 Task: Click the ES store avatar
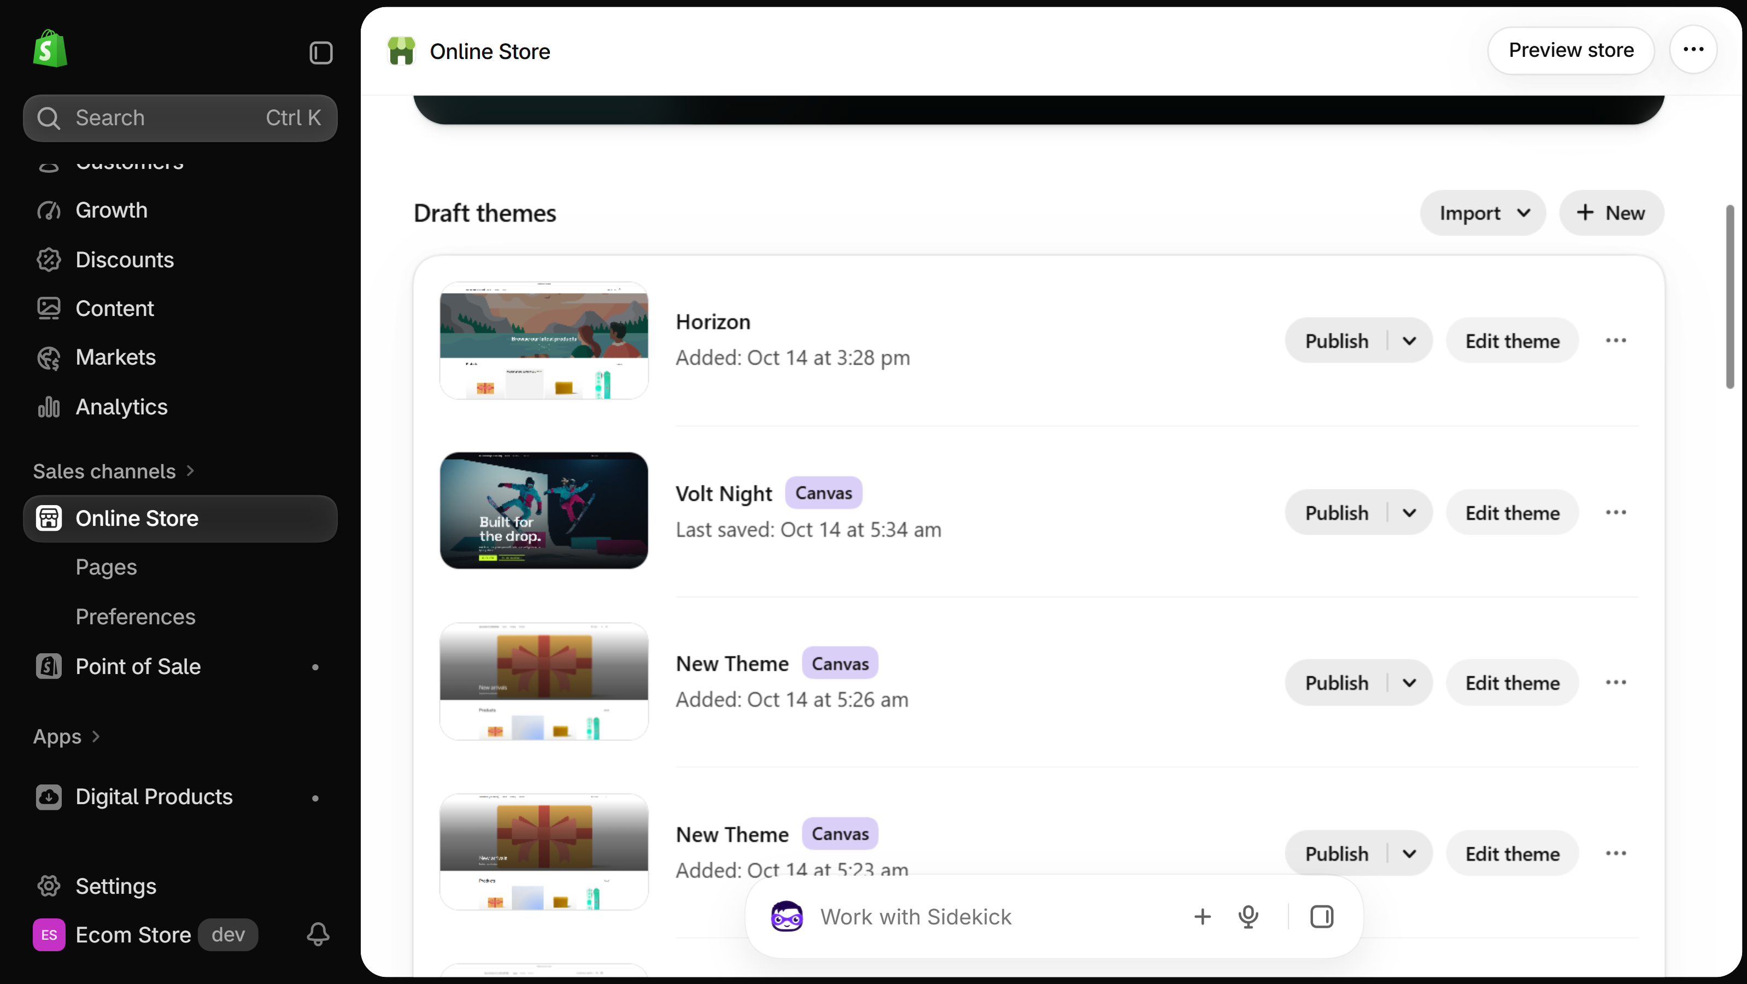[49, 934]
